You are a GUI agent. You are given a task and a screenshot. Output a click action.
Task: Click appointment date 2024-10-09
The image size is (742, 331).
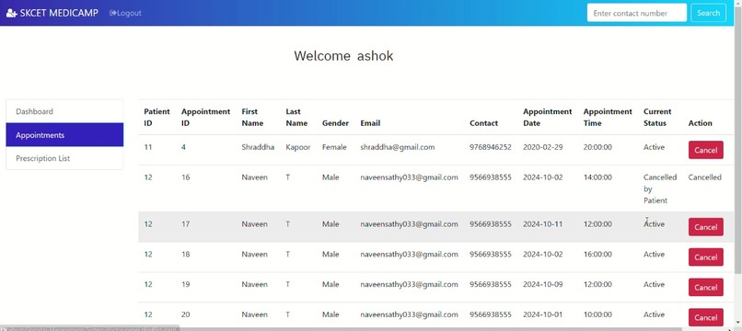click(x=543, y=284)
